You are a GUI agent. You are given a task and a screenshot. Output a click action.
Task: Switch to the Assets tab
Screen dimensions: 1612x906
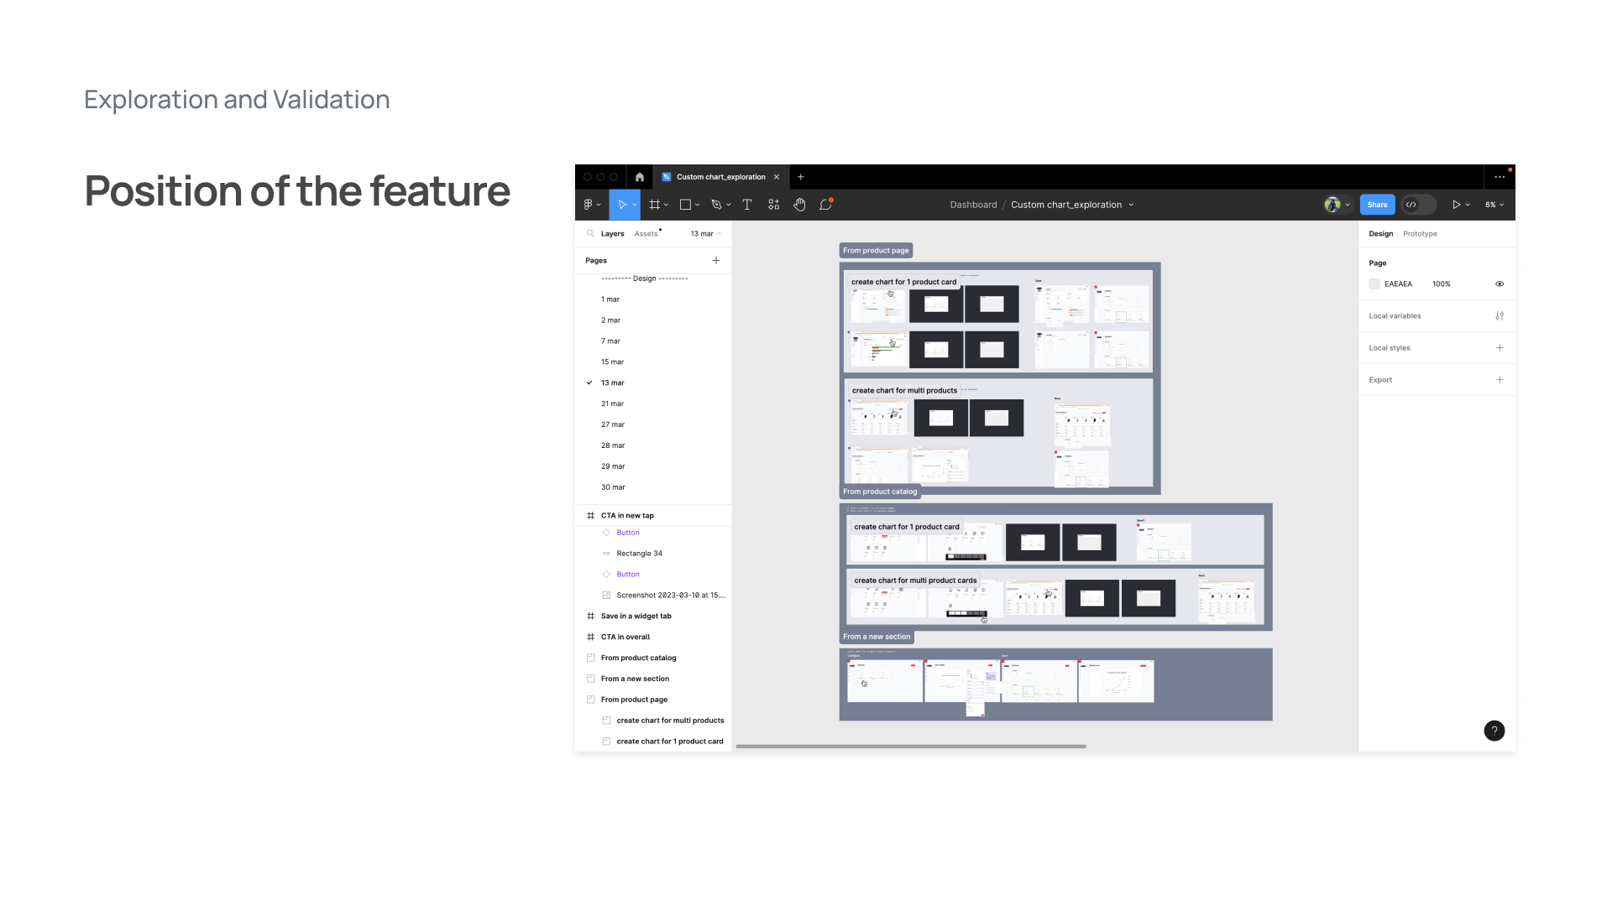(646, 234)
